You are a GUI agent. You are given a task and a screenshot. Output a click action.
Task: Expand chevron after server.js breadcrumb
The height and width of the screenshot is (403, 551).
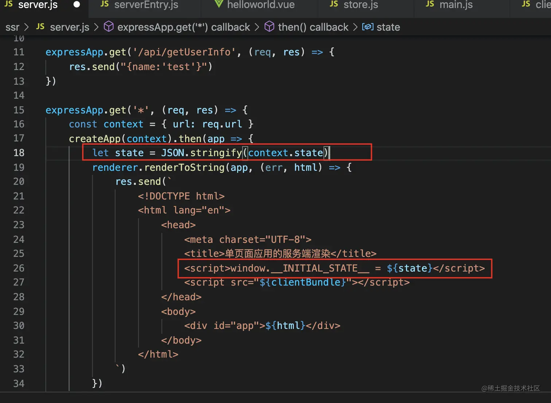pyautogui.click(x=96, y=27)
